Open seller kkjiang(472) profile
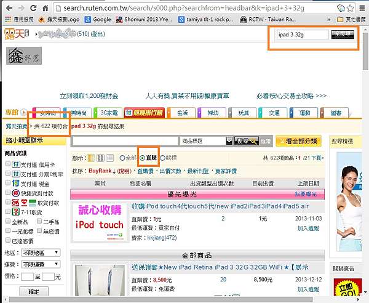 click(x=162, y=238)
